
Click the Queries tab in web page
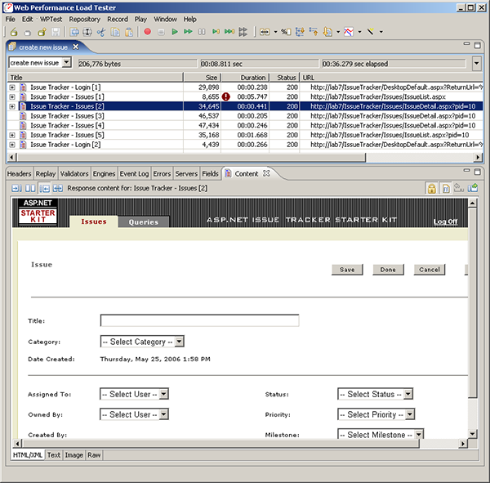[x=144, y=221]
